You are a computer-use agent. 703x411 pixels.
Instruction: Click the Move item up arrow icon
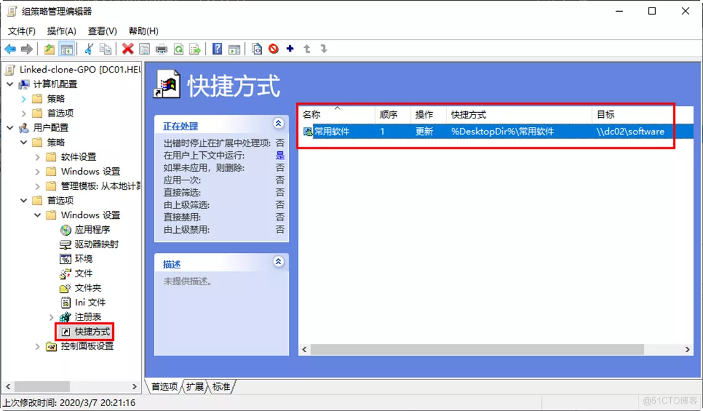pyautogui.click(x=307, y=49)
